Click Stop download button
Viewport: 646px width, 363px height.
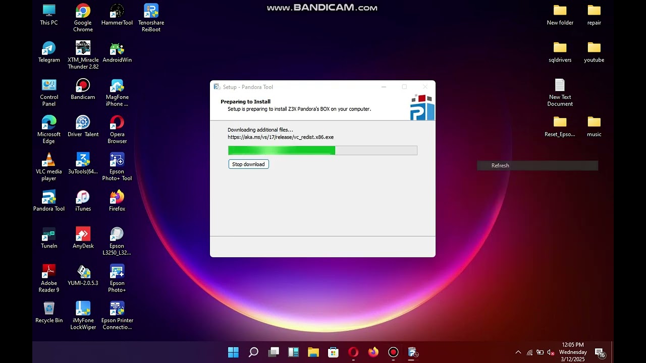[248, 164]
